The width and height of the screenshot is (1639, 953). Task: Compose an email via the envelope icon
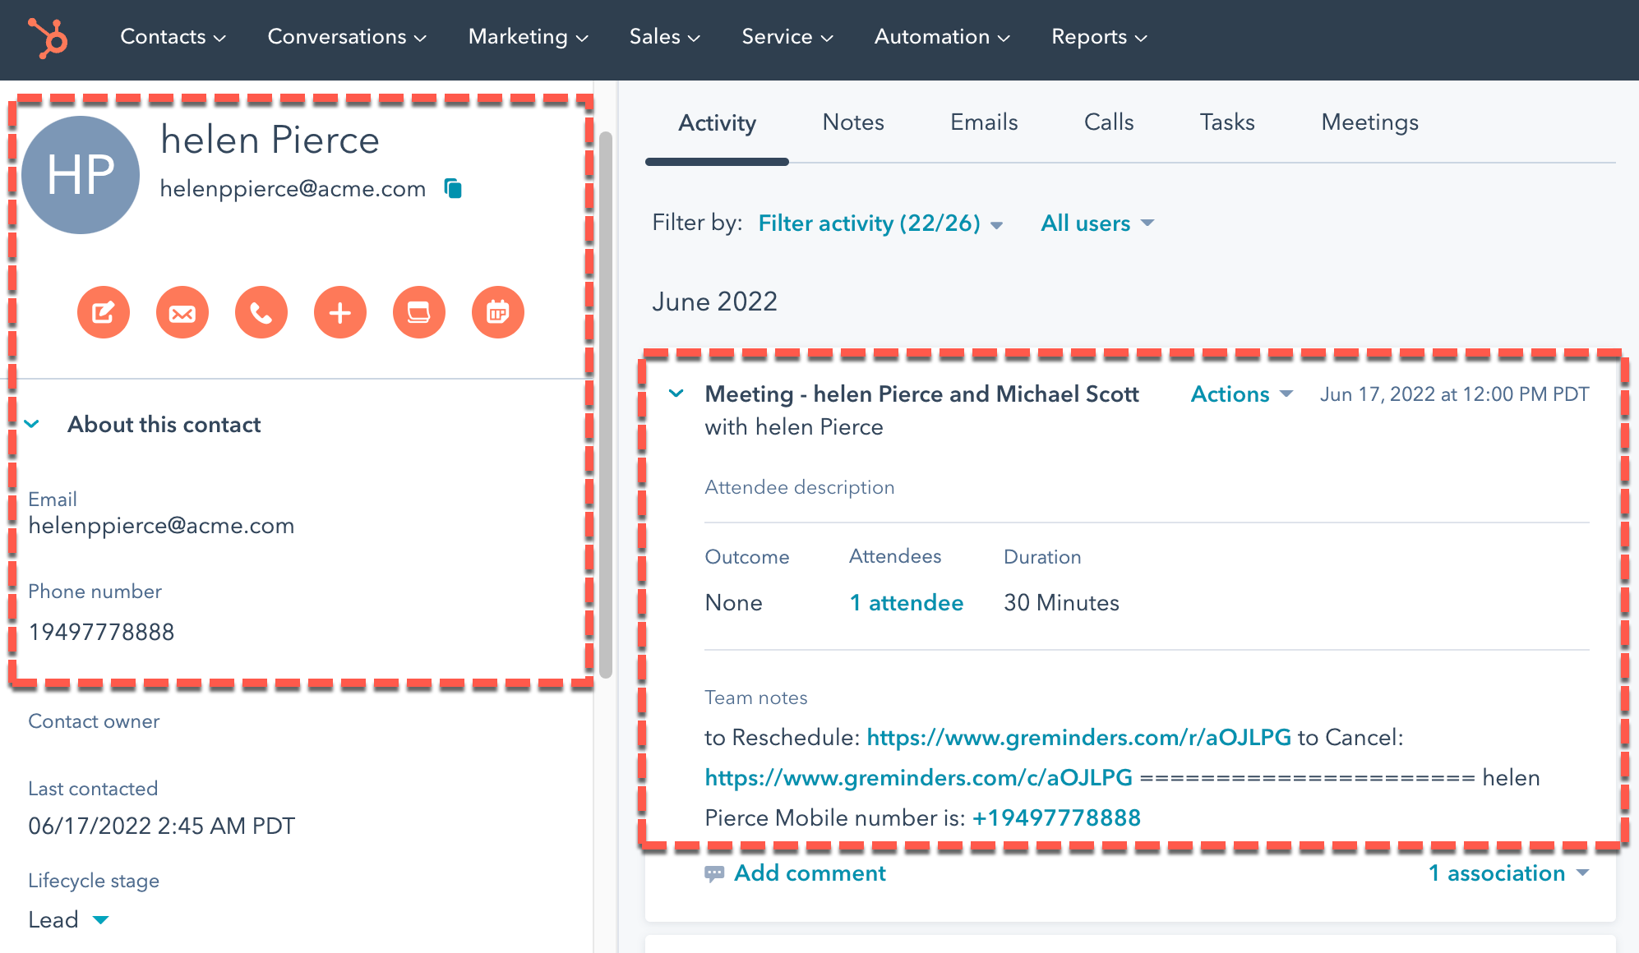tap(182, 312)
